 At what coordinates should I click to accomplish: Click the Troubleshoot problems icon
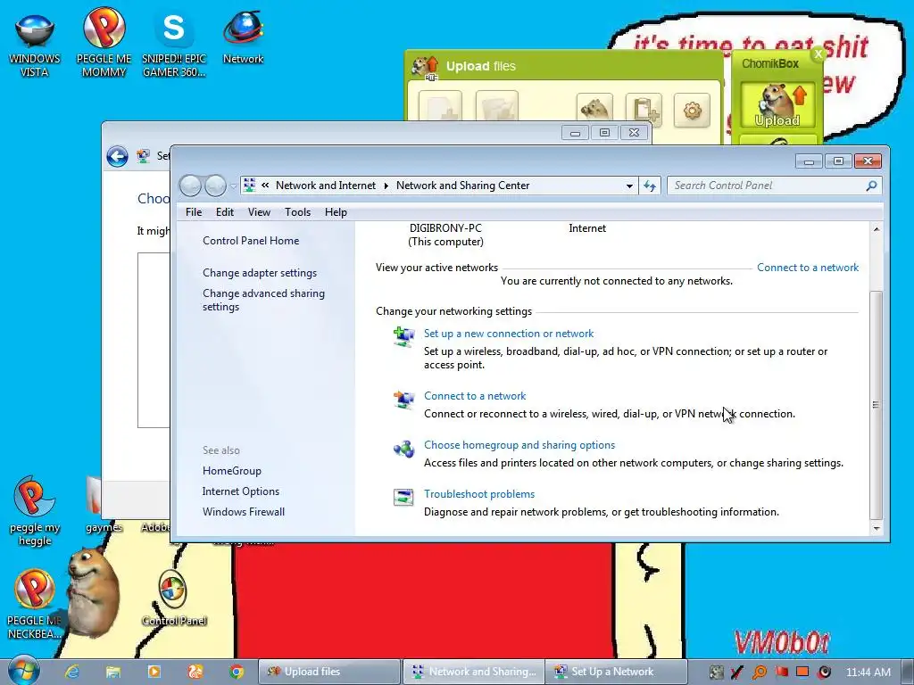(x=404, y=498)
